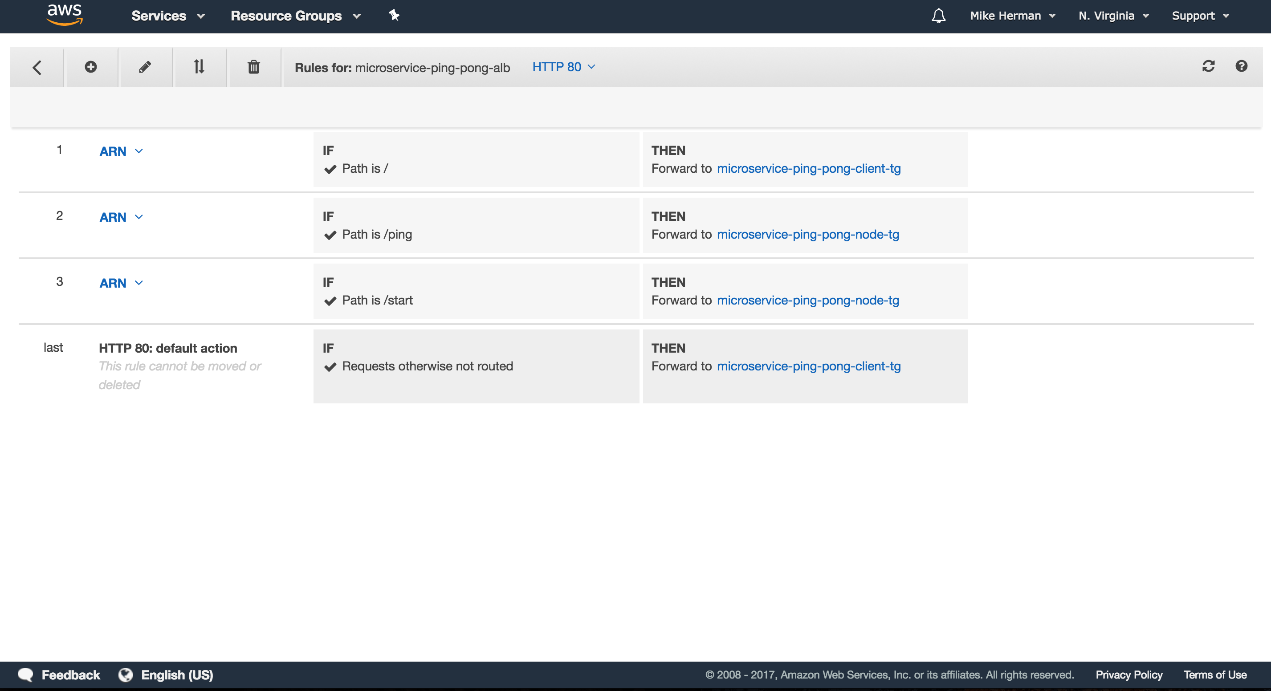Click the Privacy Policy footer link
The height and width of the screenshot is (691, 1271).
tap(1129, 675)
